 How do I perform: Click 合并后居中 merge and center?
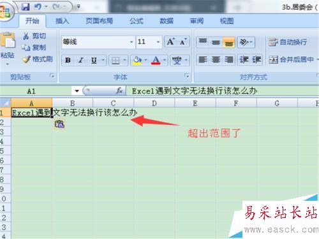[292, 60]
